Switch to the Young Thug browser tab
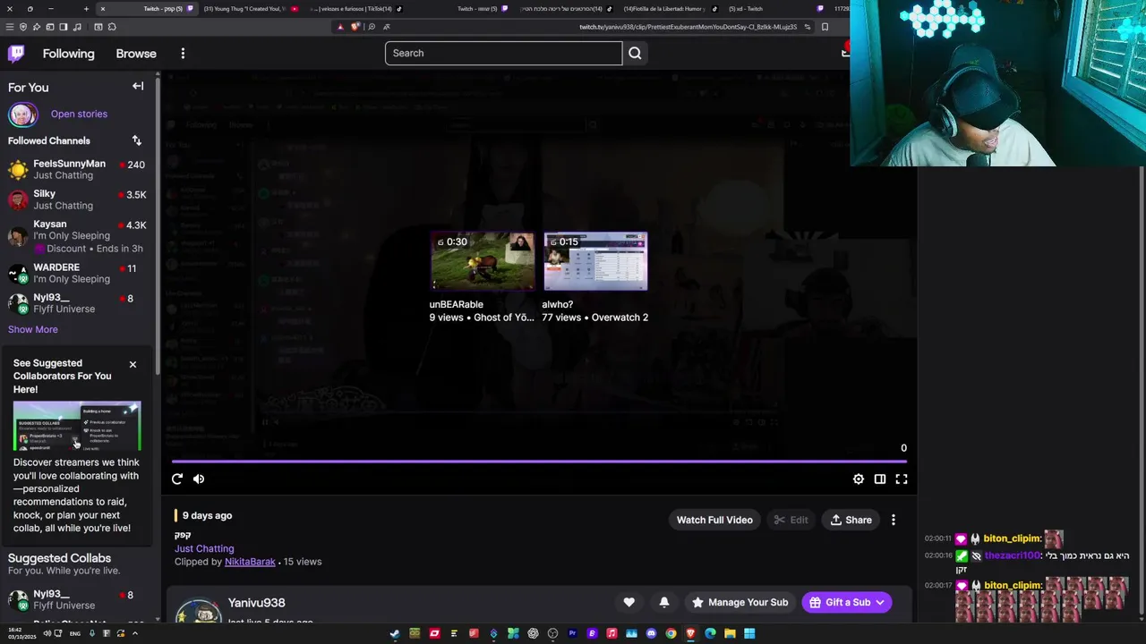Image resolution: width=1146 pixels, height=644 pixels. click(252, 9)
